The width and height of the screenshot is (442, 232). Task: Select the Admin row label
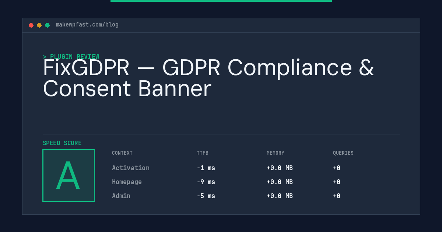[x=121, y=196]
